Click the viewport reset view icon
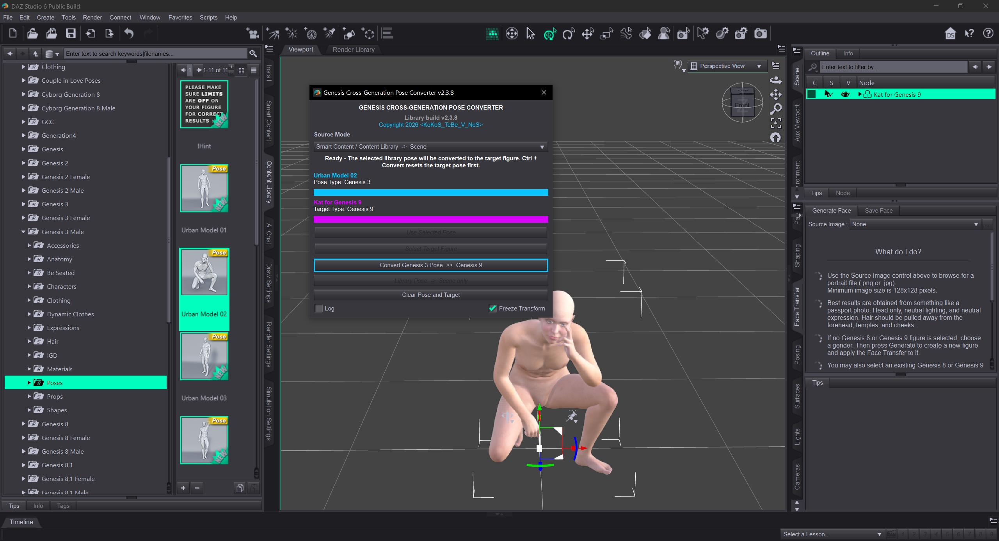Screen dimensions: 999x541 click(776, 137)
